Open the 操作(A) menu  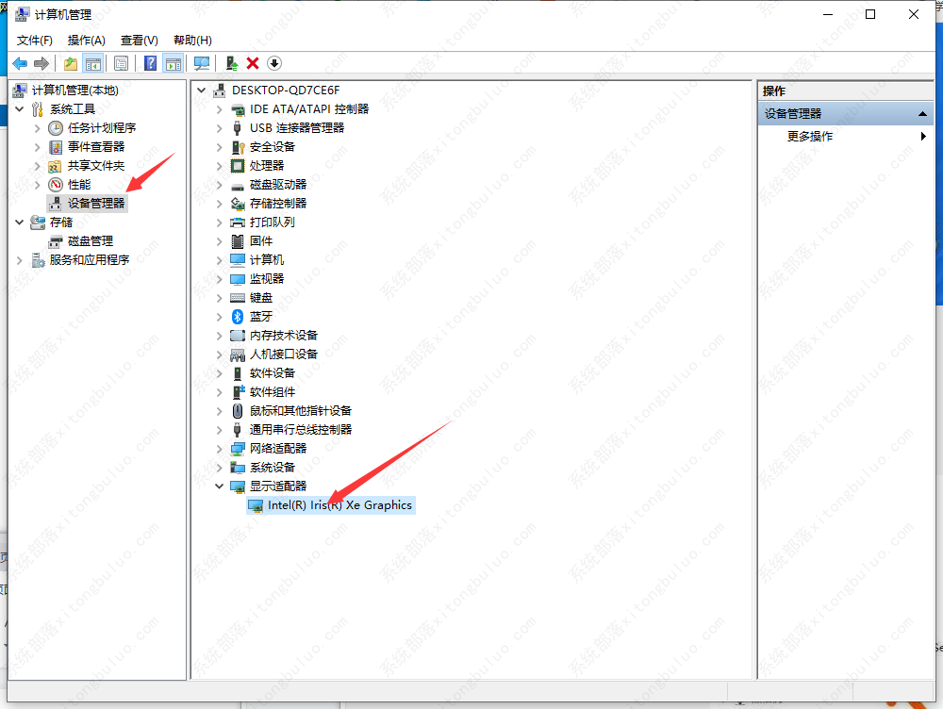coord(86,40)
